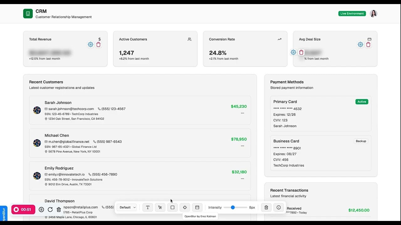Click the Recent Transactions heading
Viewport: 401px width, 225px height.
click(x=289, y=190)
